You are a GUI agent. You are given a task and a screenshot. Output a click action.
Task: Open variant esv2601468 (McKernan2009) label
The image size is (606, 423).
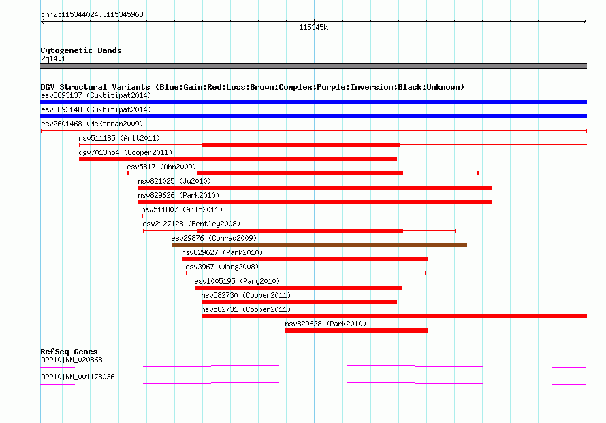point(92,124)
